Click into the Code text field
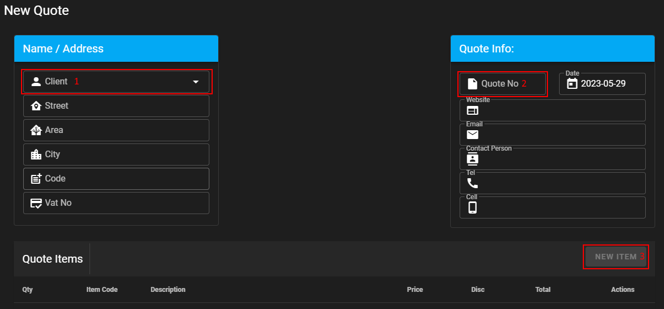 tap(127, 179)
